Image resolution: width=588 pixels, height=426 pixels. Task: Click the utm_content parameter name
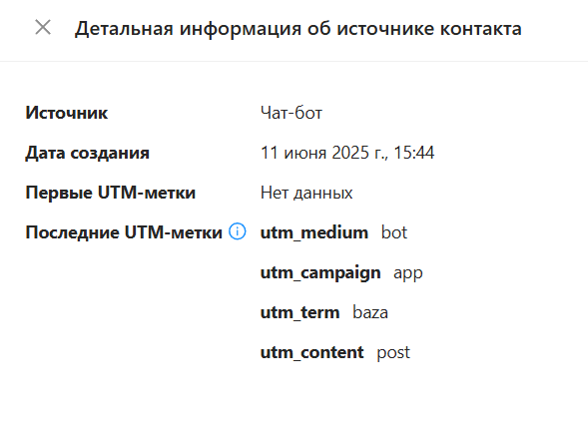click(x=312, y=352)
